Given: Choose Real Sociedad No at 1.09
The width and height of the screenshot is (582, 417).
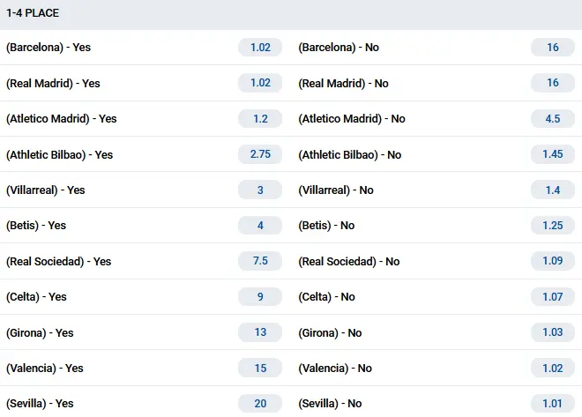Looking at the screenshot, I should (x=553, y=261).
